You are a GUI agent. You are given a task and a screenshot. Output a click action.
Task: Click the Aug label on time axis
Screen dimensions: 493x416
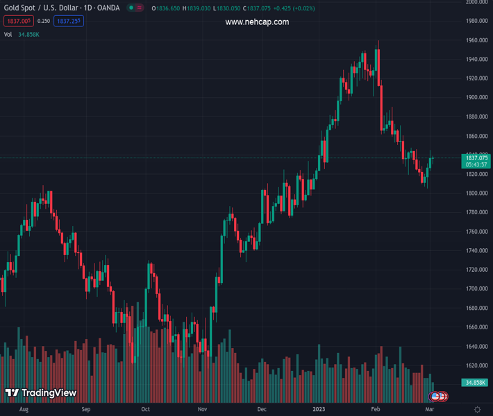[x=24, y=410]
